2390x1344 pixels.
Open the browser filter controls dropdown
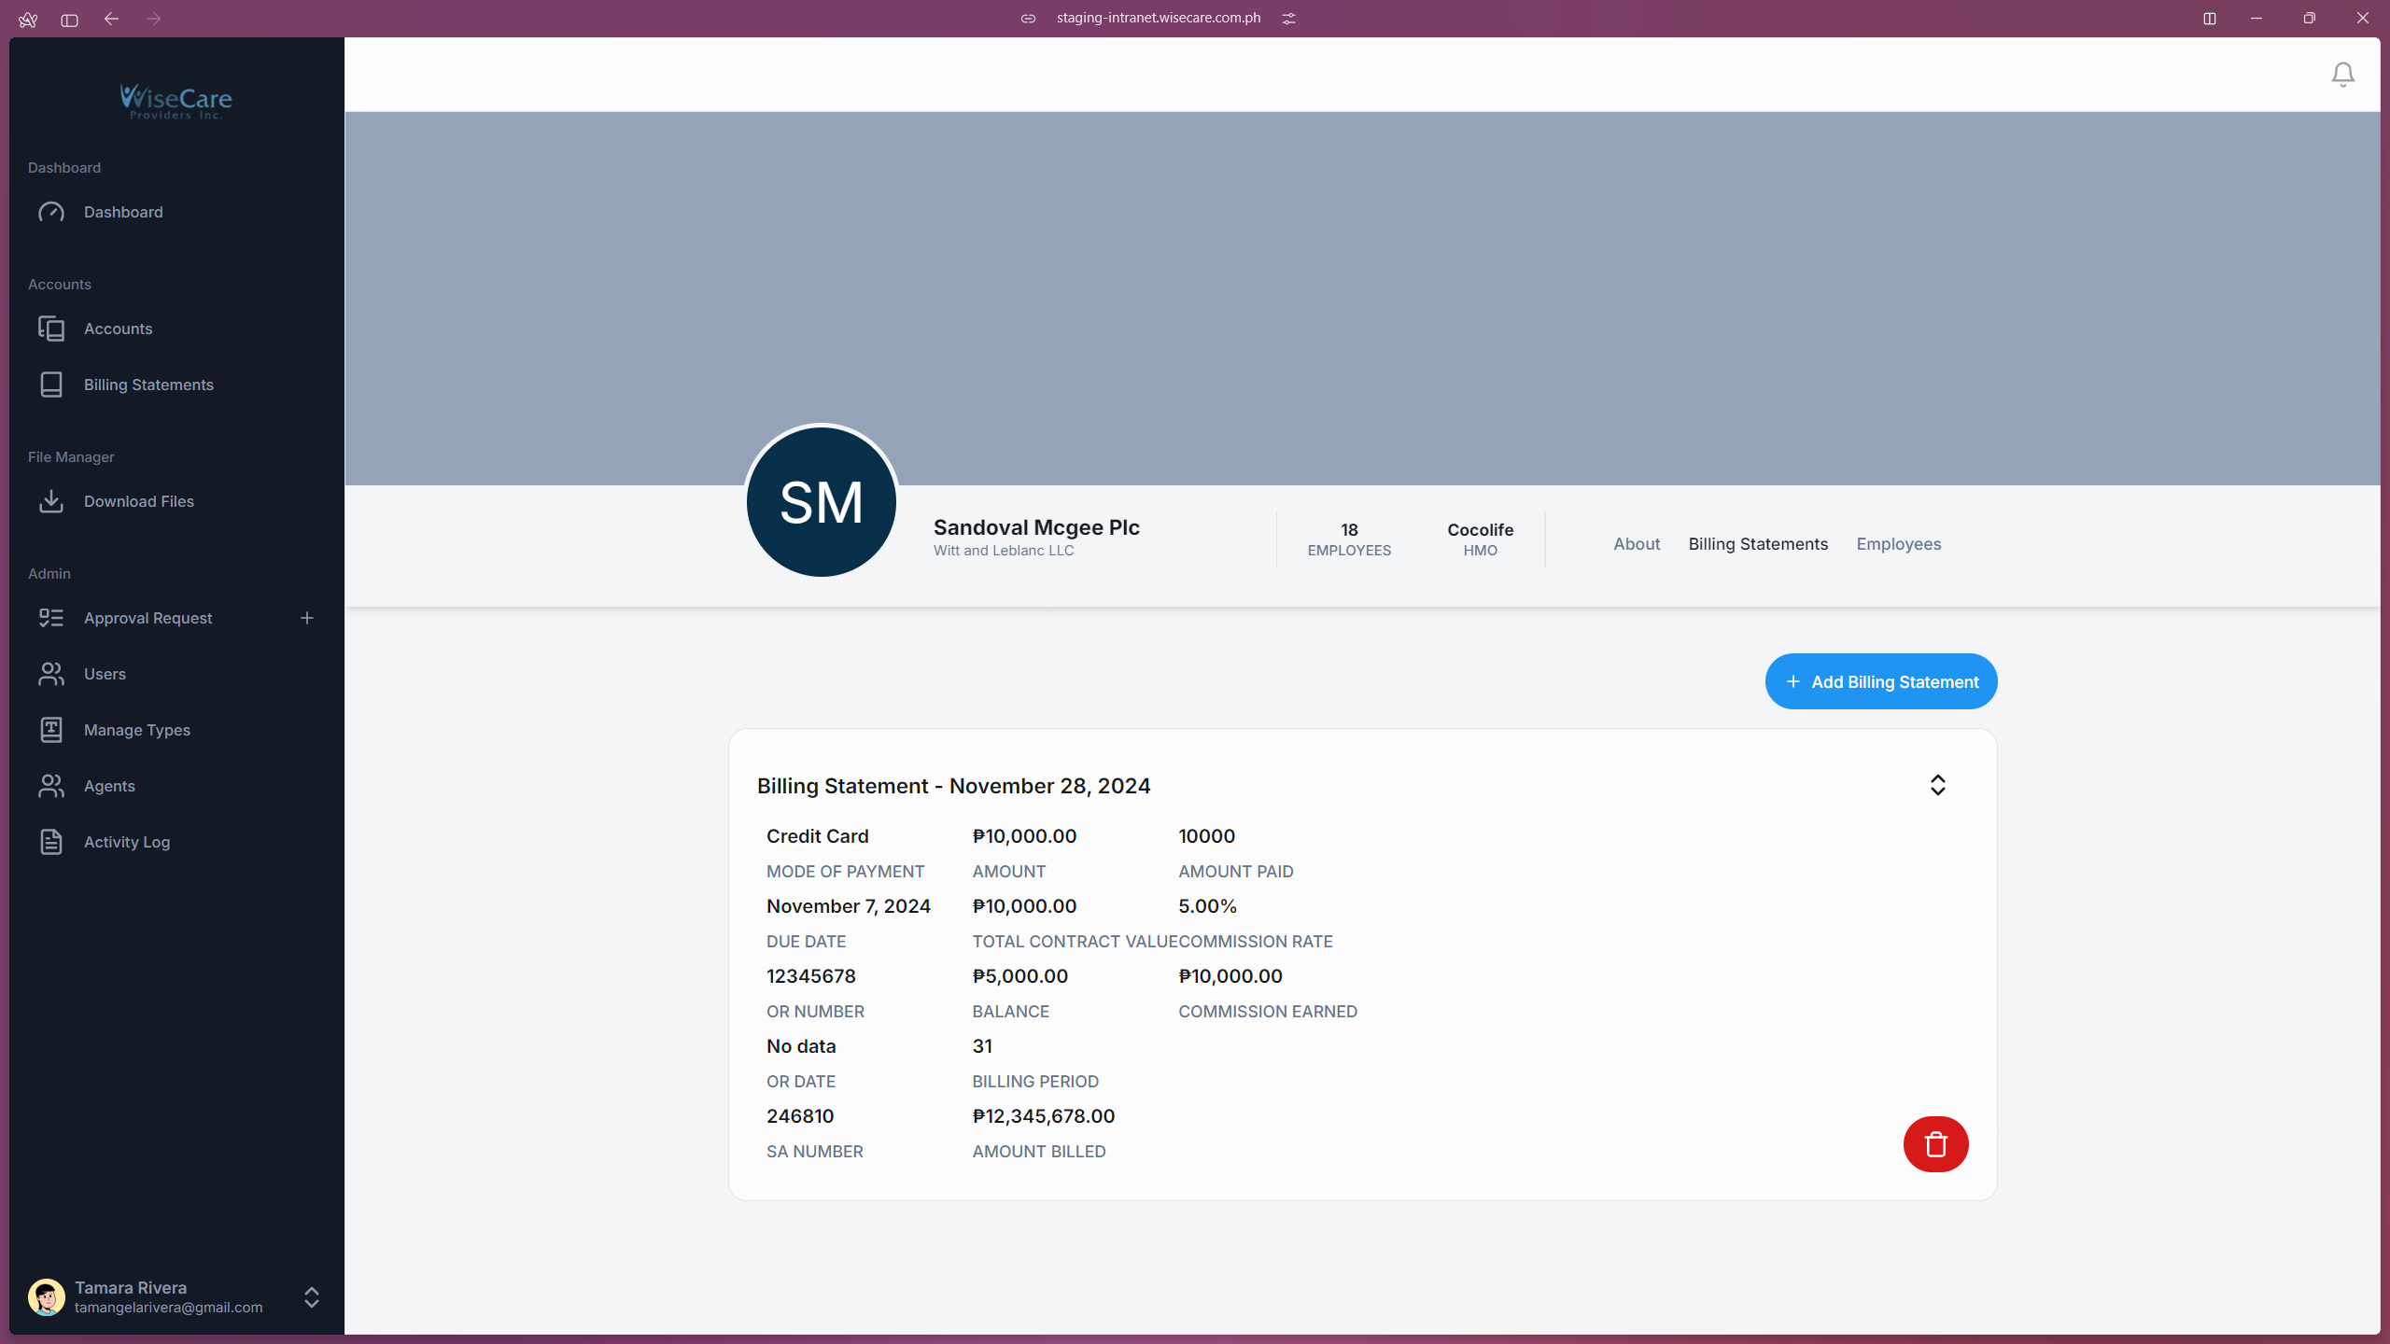tap(1289, 18)
